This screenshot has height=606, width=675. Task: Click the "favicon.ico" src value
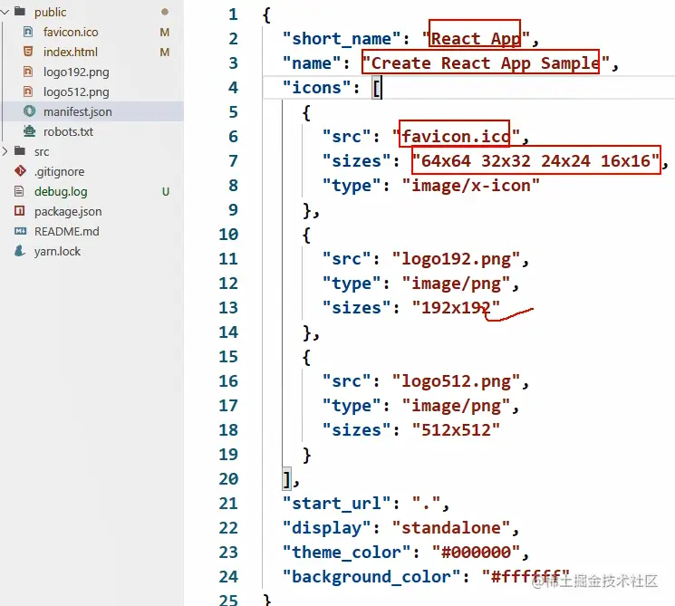(456, 137)
